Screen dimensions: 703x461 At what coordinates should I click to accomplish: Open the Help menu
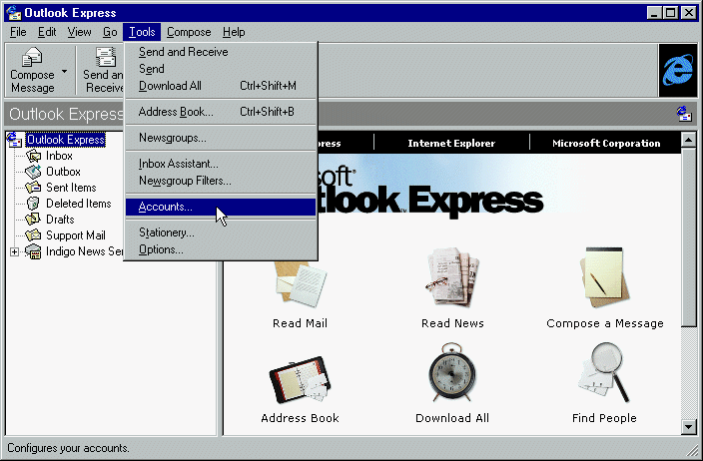pyautogui.click(x=234, y=32)
